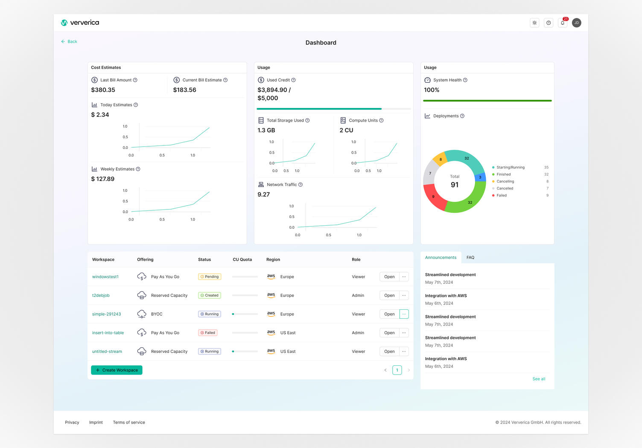The width and height of the screenshot is (642, 448).
Task: Open the Last Bill Amount info tooltip
Action: (x=135, y=80)
